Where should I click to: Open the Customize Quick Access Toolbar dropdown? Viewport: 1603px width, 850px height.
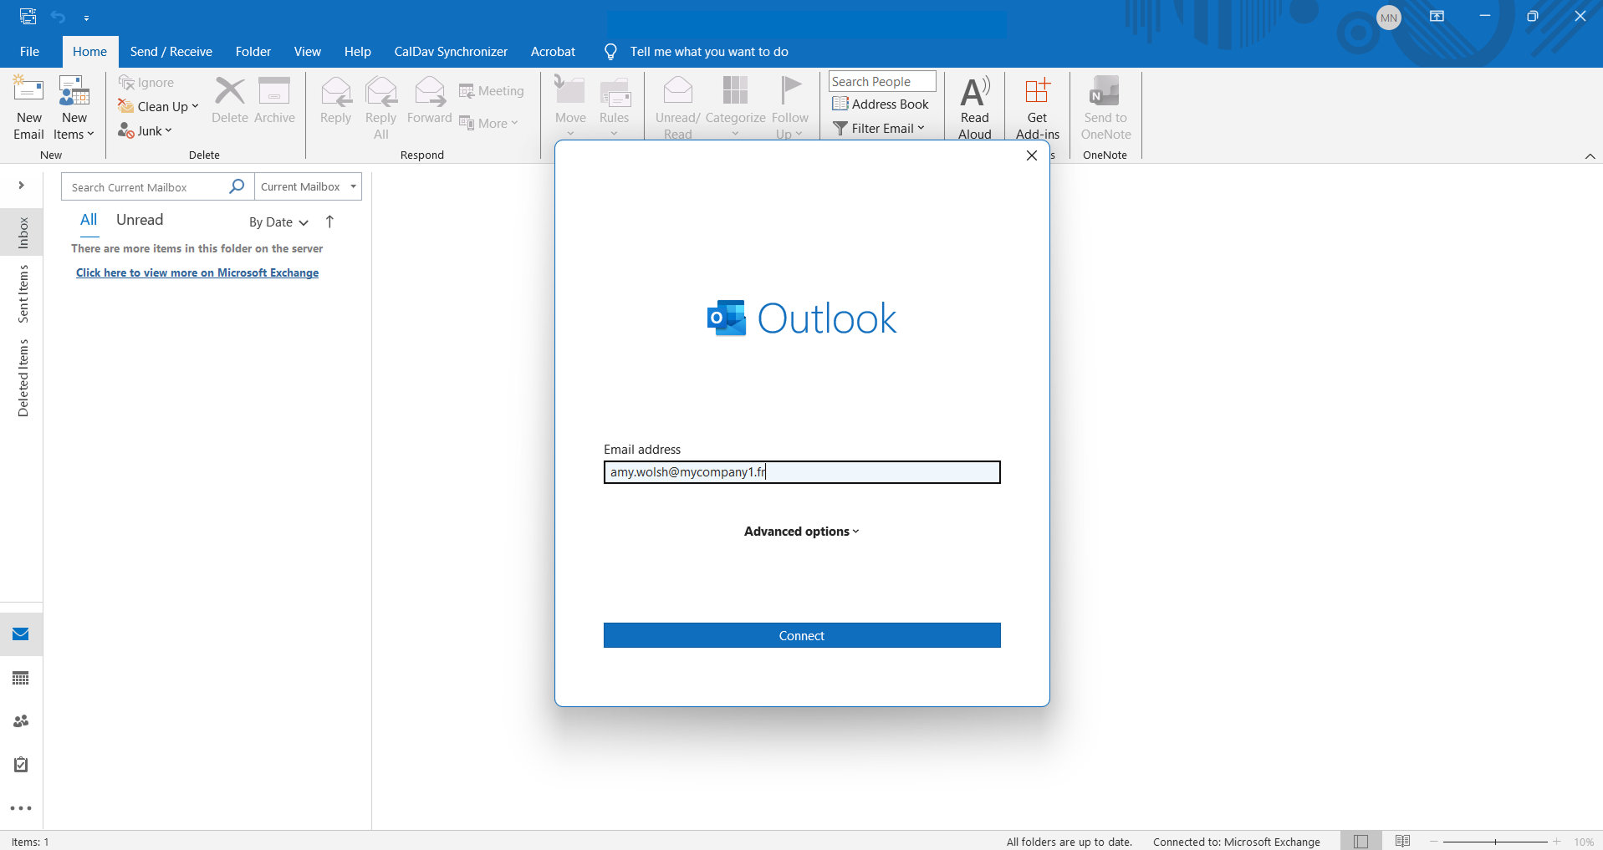pyautogui.click(x=86, y=17)
